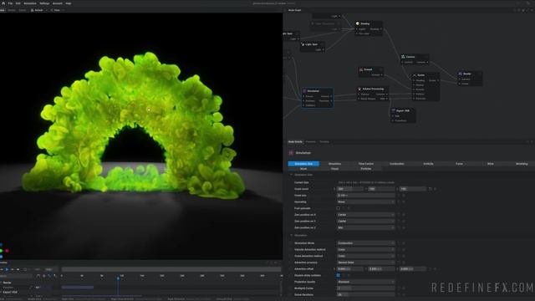Screen dimensions: 535x301
Task: Select the Export VDB node icon
Action: (394, 110)
